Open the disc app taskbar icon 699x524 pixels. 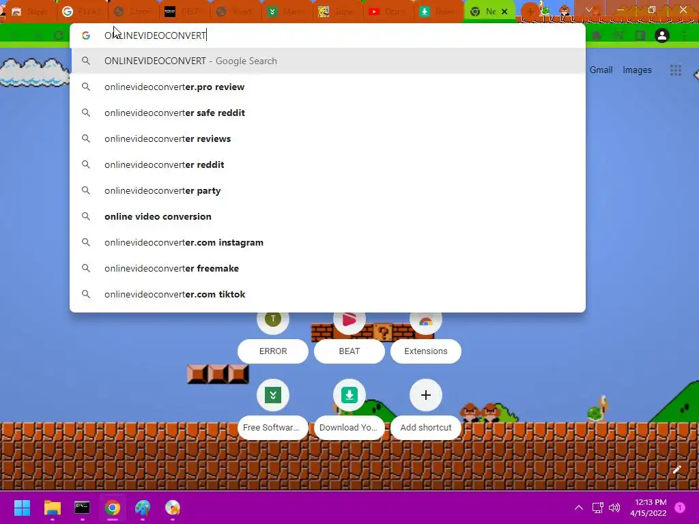click(x=173, y=508)
